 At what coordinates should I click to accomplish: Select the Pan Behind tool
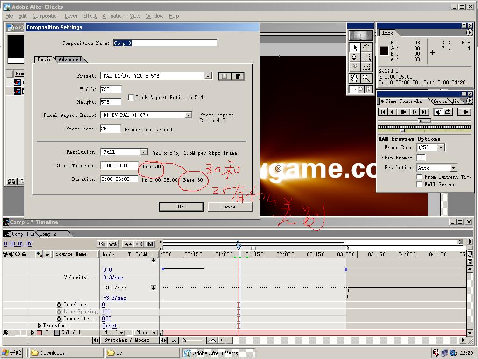366,67
